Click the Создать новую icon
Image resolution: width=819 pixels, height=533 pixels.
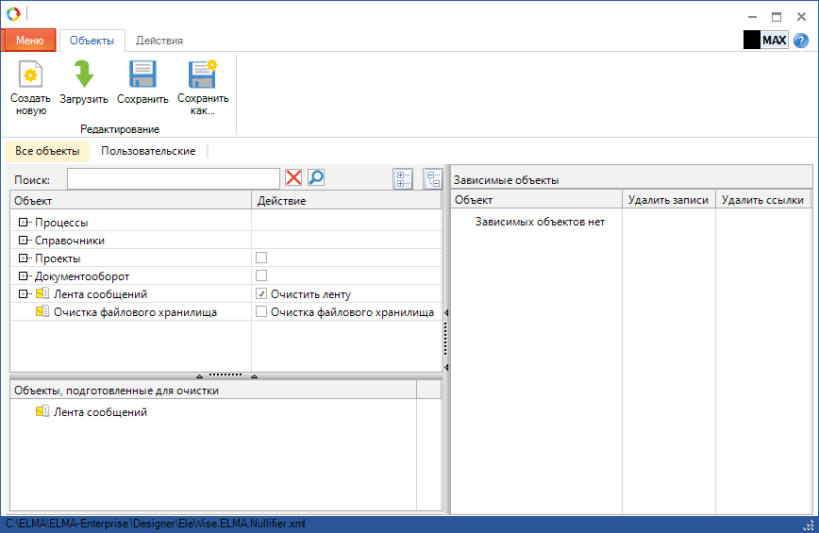pos(30,75)
